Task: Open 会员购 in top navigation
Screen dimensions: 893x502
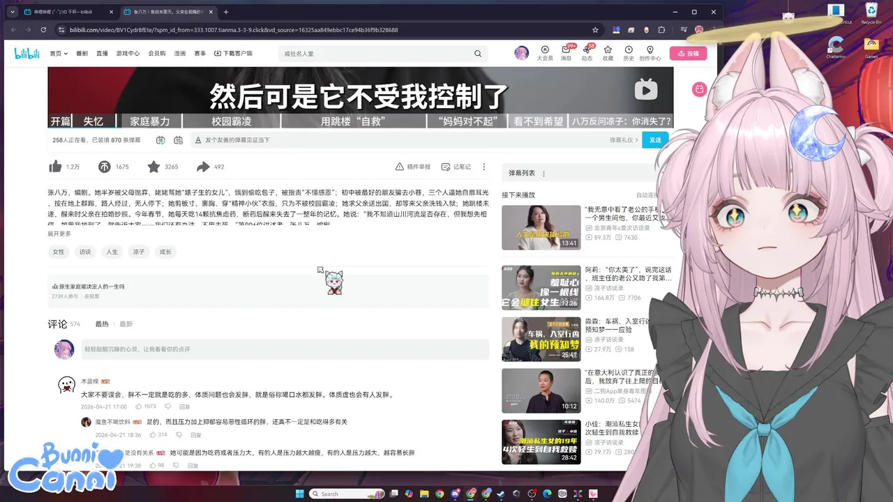Action: 157,54
